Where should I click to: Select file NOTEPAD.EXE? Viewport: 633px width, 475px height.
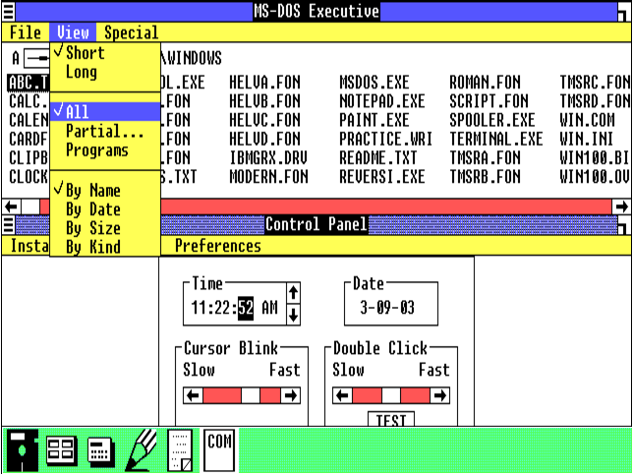click(x=382, y=101)
